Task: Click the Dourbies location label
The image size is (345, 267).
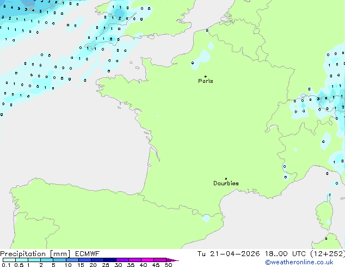Action: coord(226,183)
